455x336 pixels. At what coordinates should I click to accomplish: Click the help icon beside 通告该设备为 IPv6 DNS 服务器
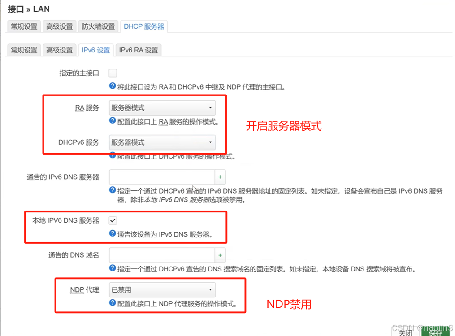[113, 233]
